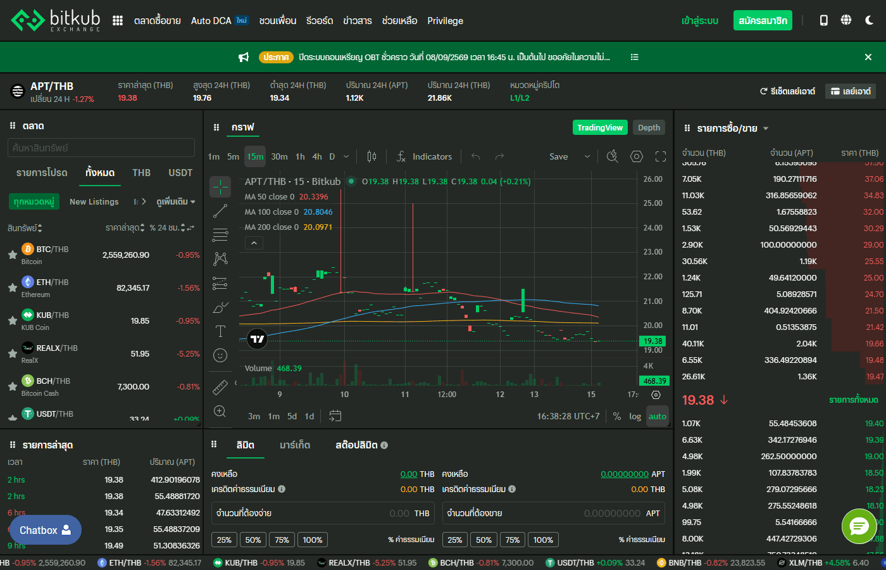Open the emoji sticker tool
This screenshot has height=570, width=886.
tap(220, 355)
